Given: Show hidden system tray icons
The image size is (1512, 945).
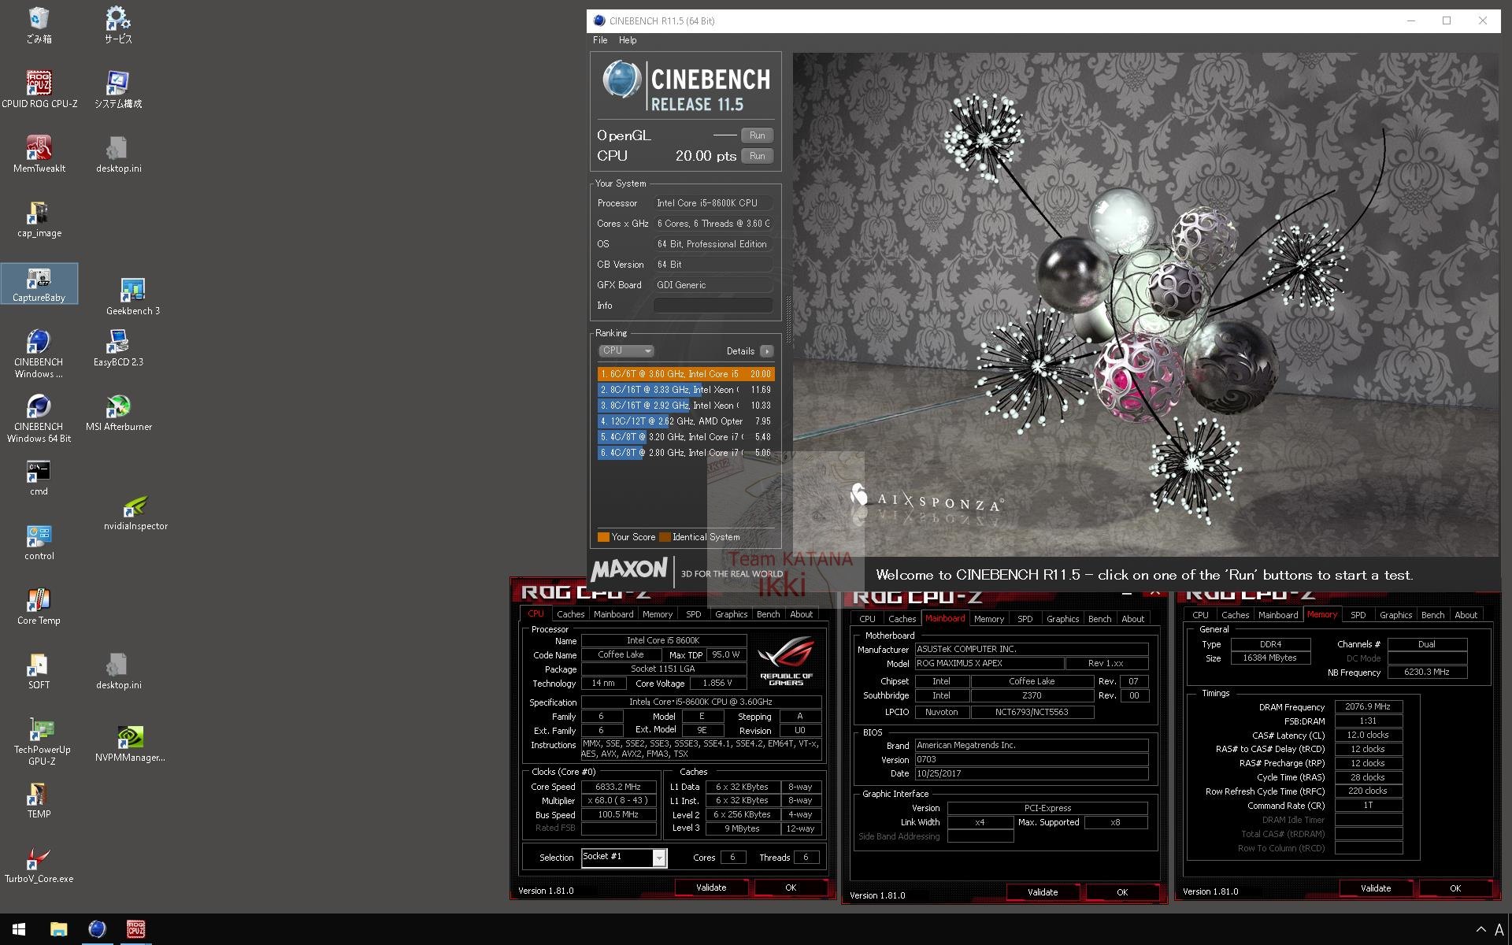Looking at the screenshot, I should point(1480,929).
